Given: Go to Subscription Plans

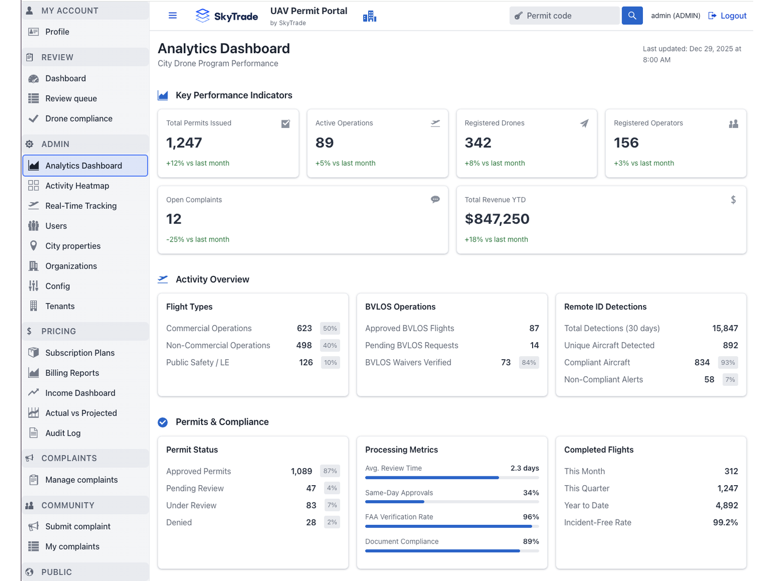Looking at the screenshot, I should [x=80, y=353].
